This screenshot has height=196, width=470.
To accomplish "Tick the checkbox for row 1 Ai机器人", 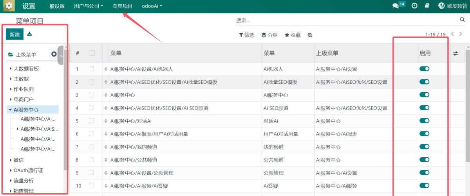I will pos(92,68).
